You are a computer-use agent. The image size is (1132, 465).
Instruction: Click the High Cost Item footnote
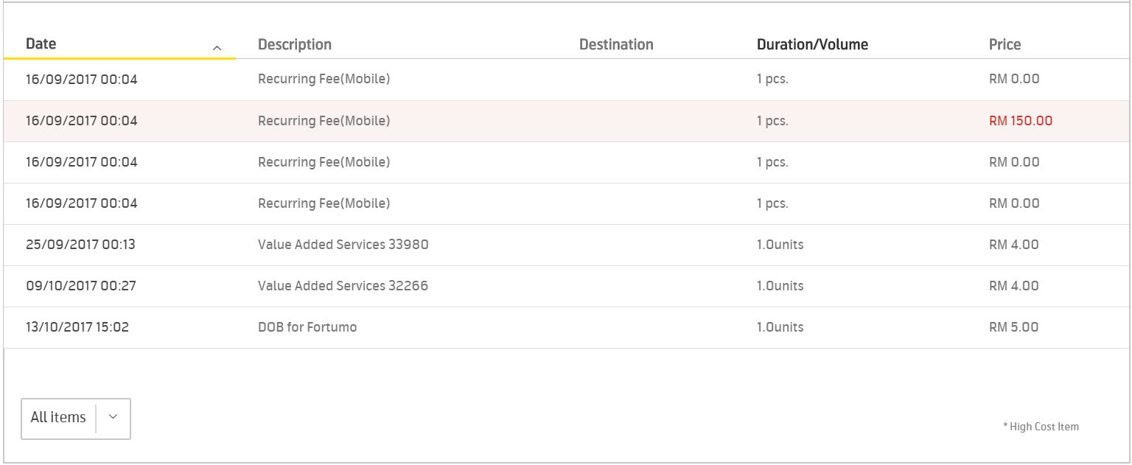coord(1041,427)
